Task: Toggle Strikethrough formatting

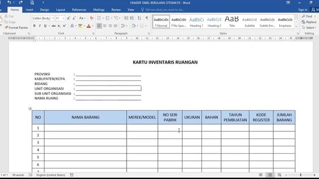Action: click(x=53, y=26)
